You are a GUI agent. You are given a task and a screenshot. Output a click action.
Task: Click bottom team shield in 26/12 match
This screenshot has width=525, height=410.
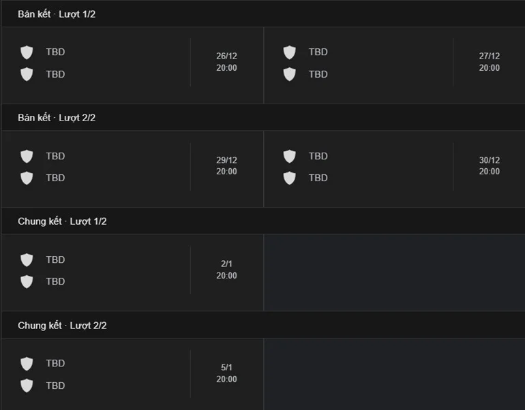point(27,74)
